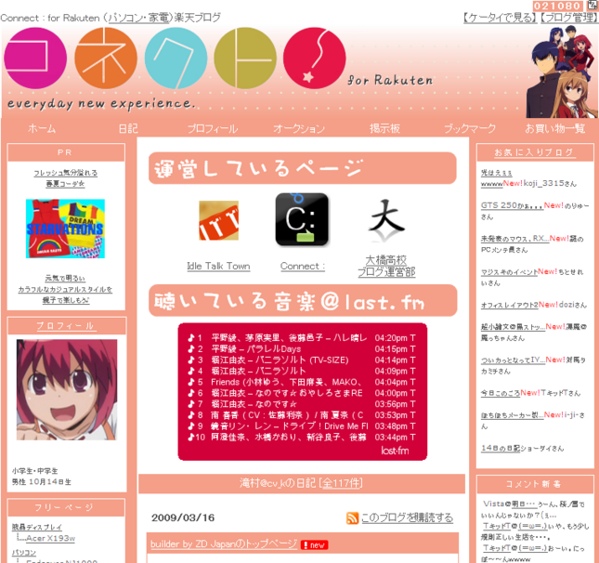Click the 2009/03/16 diary date

[x=183, y=517]
